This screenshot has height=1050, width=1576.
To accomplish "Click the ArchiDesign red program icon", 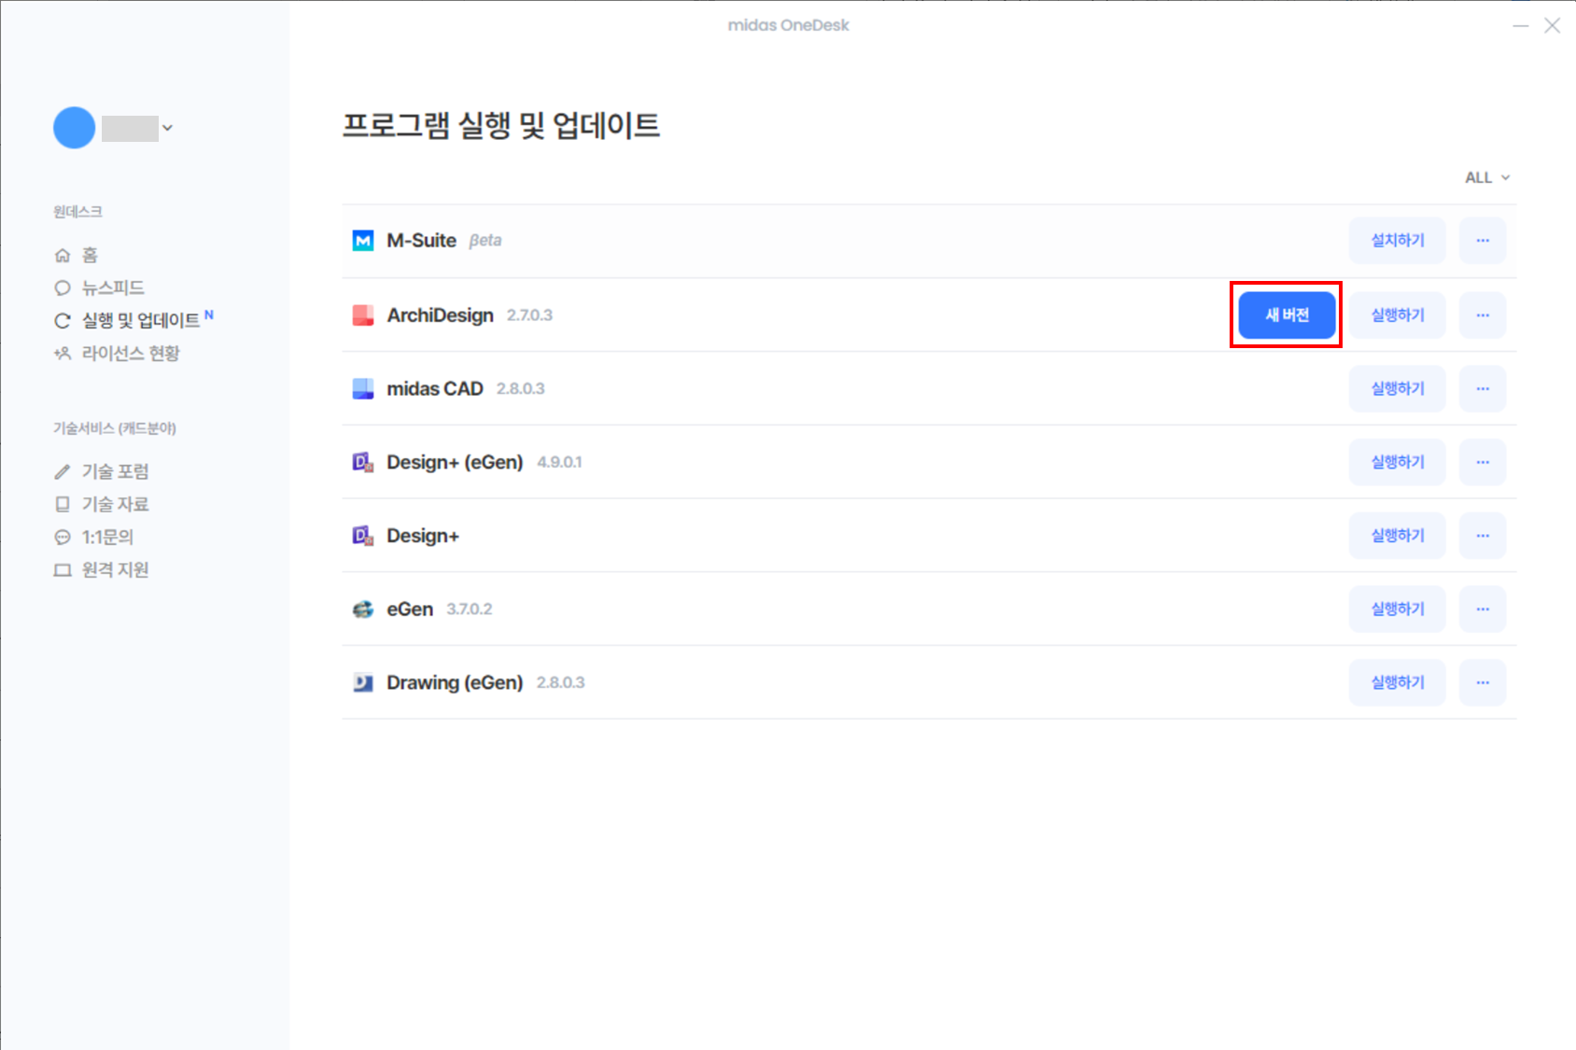I will coord(363,315).
